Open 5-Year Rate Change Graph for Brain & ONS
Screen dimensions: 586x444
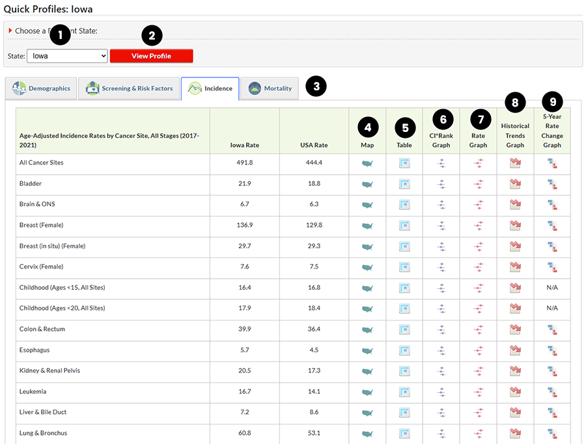pyautogui.click(x=551, y=205)
